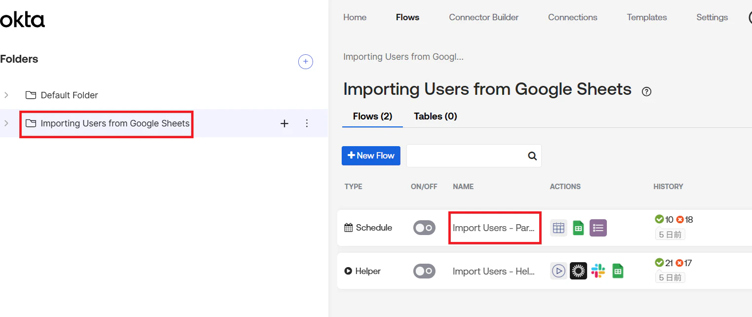Open the Import Users - Hel... flow

(494, 271)
